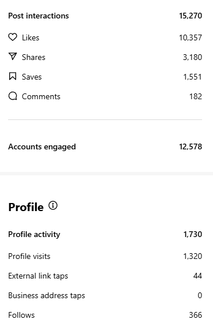The width and height of the screenshot is (213, 327).
Task: Click the External link taps label
Action: pos(38,276)
